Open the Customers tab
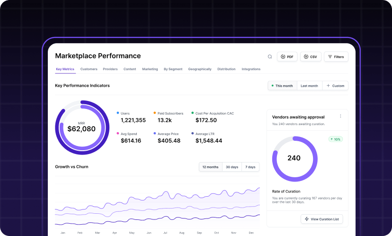This screenshot has width=392, height=236. [x=89, y=69]
